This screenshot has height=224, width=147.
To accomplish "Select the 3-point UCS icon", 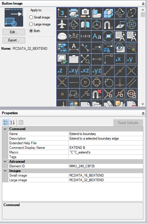I will coord(62,13).
